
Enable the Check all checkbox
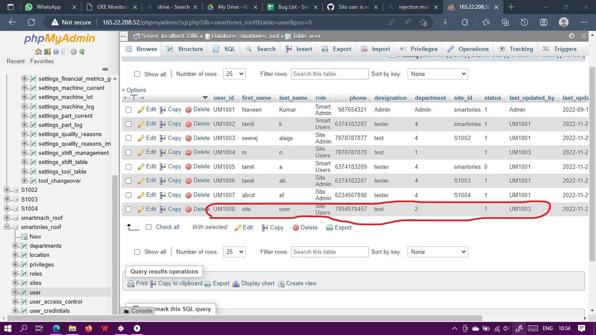[149, 227]
